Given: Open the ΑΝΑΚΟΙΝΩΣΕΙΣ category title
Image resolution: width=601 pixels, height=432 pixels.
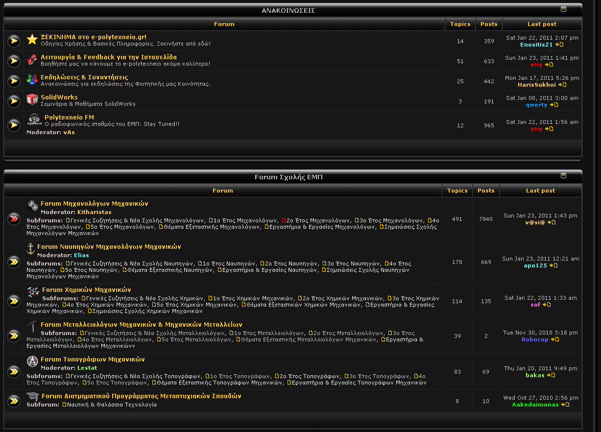Looking at the screenshot, I should point(288,10).
